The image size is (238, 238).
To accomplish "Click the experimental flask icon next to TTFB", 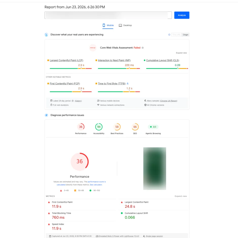I will click(x=128, y=84).
